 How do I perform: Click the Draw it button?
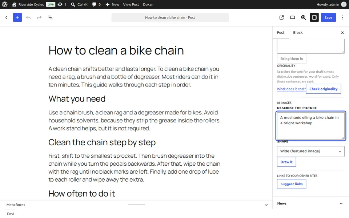(286, 162)
